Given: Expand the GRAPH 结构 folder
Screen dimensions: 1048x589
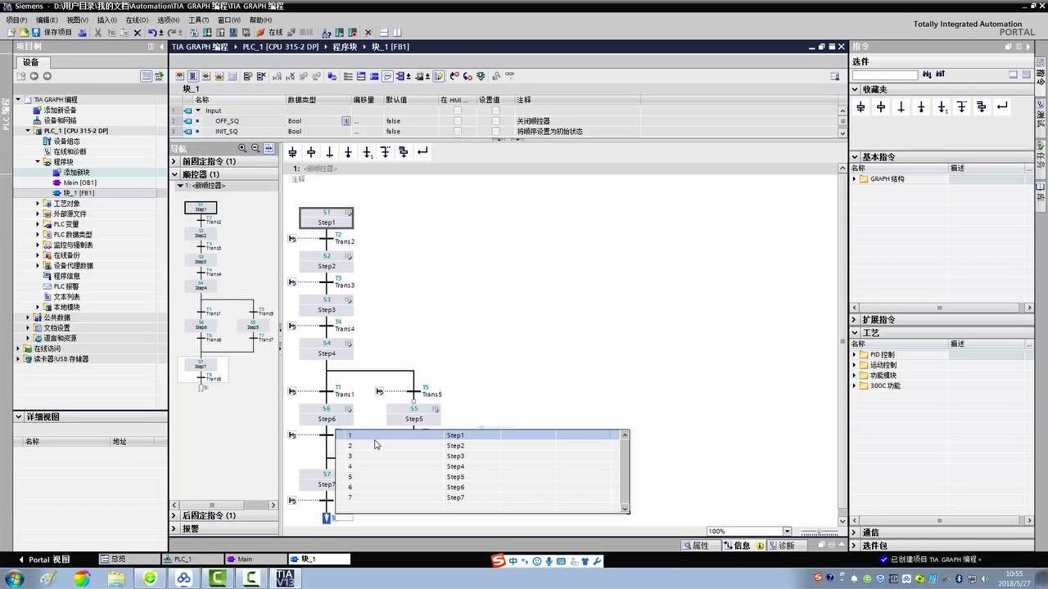Looking at the screenshot, I should coord(855,179).
